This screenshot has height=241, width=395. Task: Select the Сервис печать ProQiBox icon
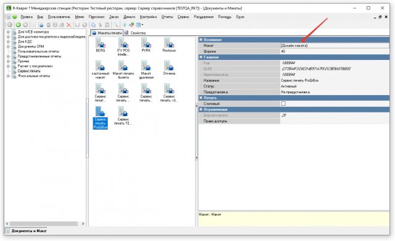click(x=100, y=118)
